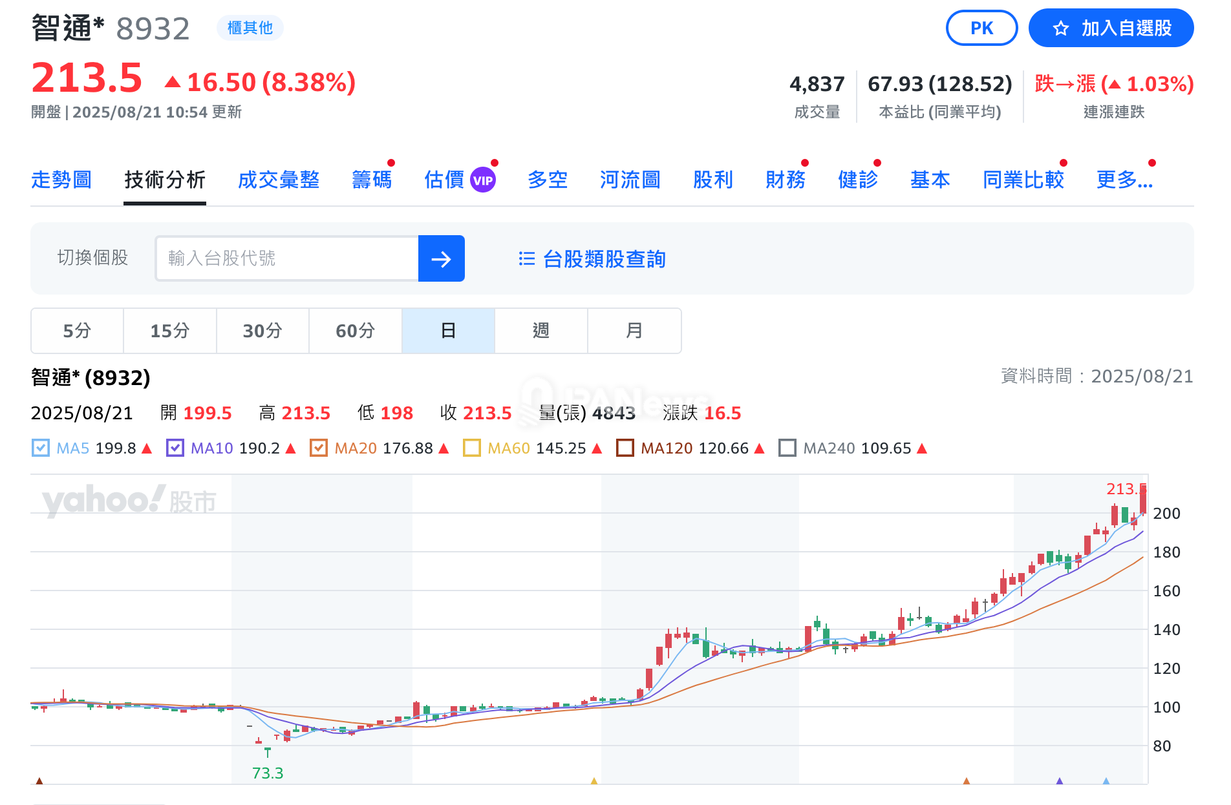Viewport: 1231px width, 805px height.
Task: Uncheck the MA5 moving average checkbox
Action: [40, 448]
